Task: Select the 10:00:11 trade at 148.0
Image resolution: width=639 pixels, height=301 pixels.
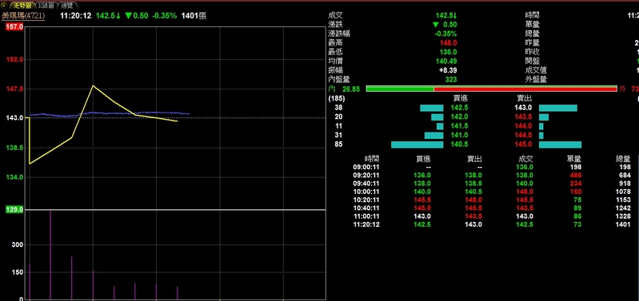Action: tap(524, 192)
